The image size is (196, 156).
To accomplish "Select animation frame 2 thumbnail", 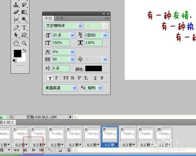I will (x=20, y=134).
